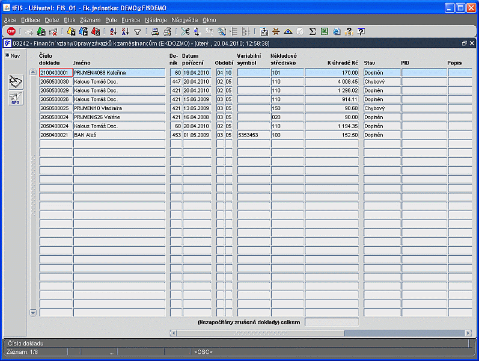Sort ascending with the A-Z icon

coord(114,31)
